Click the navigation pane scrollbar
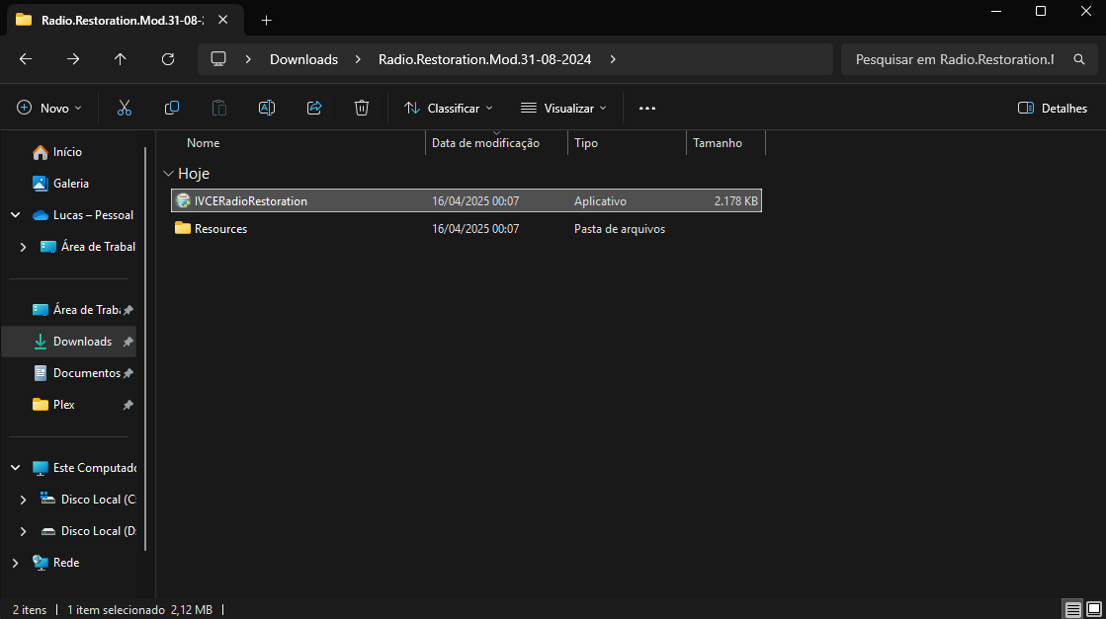1106x619 pixels. 145,348
